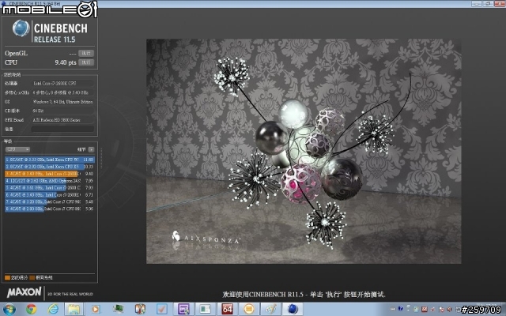Screen dimensions: 506x316
Task: Click the orange 'your score' legend marker
Action: point(7,277)
